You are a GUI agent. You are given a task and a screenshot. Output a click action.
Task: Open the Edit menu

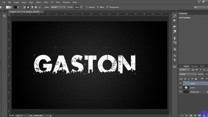(x=9, y=2)
